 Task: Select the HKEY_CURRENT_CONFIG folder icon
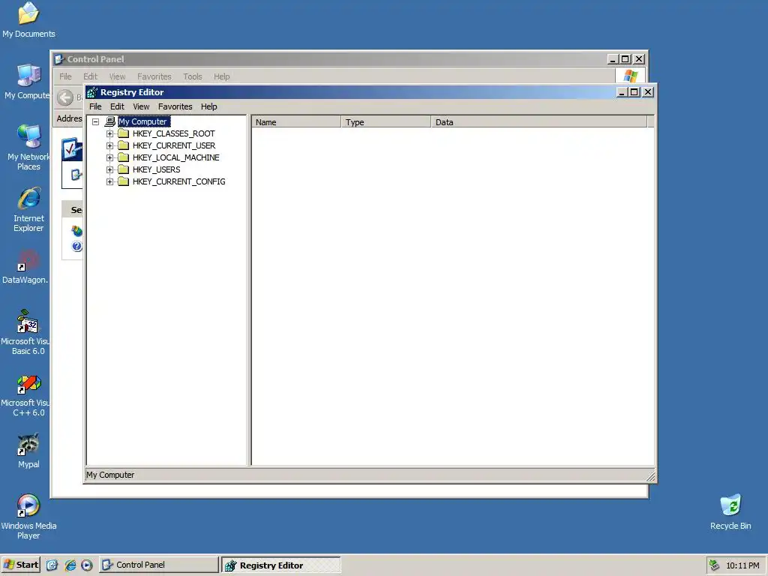(124, 181)
